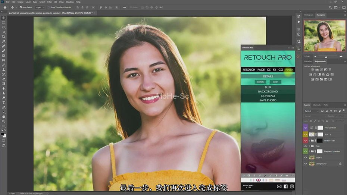Select the Type tool
The height and width of the screenshot is (195, 347).
4,102
